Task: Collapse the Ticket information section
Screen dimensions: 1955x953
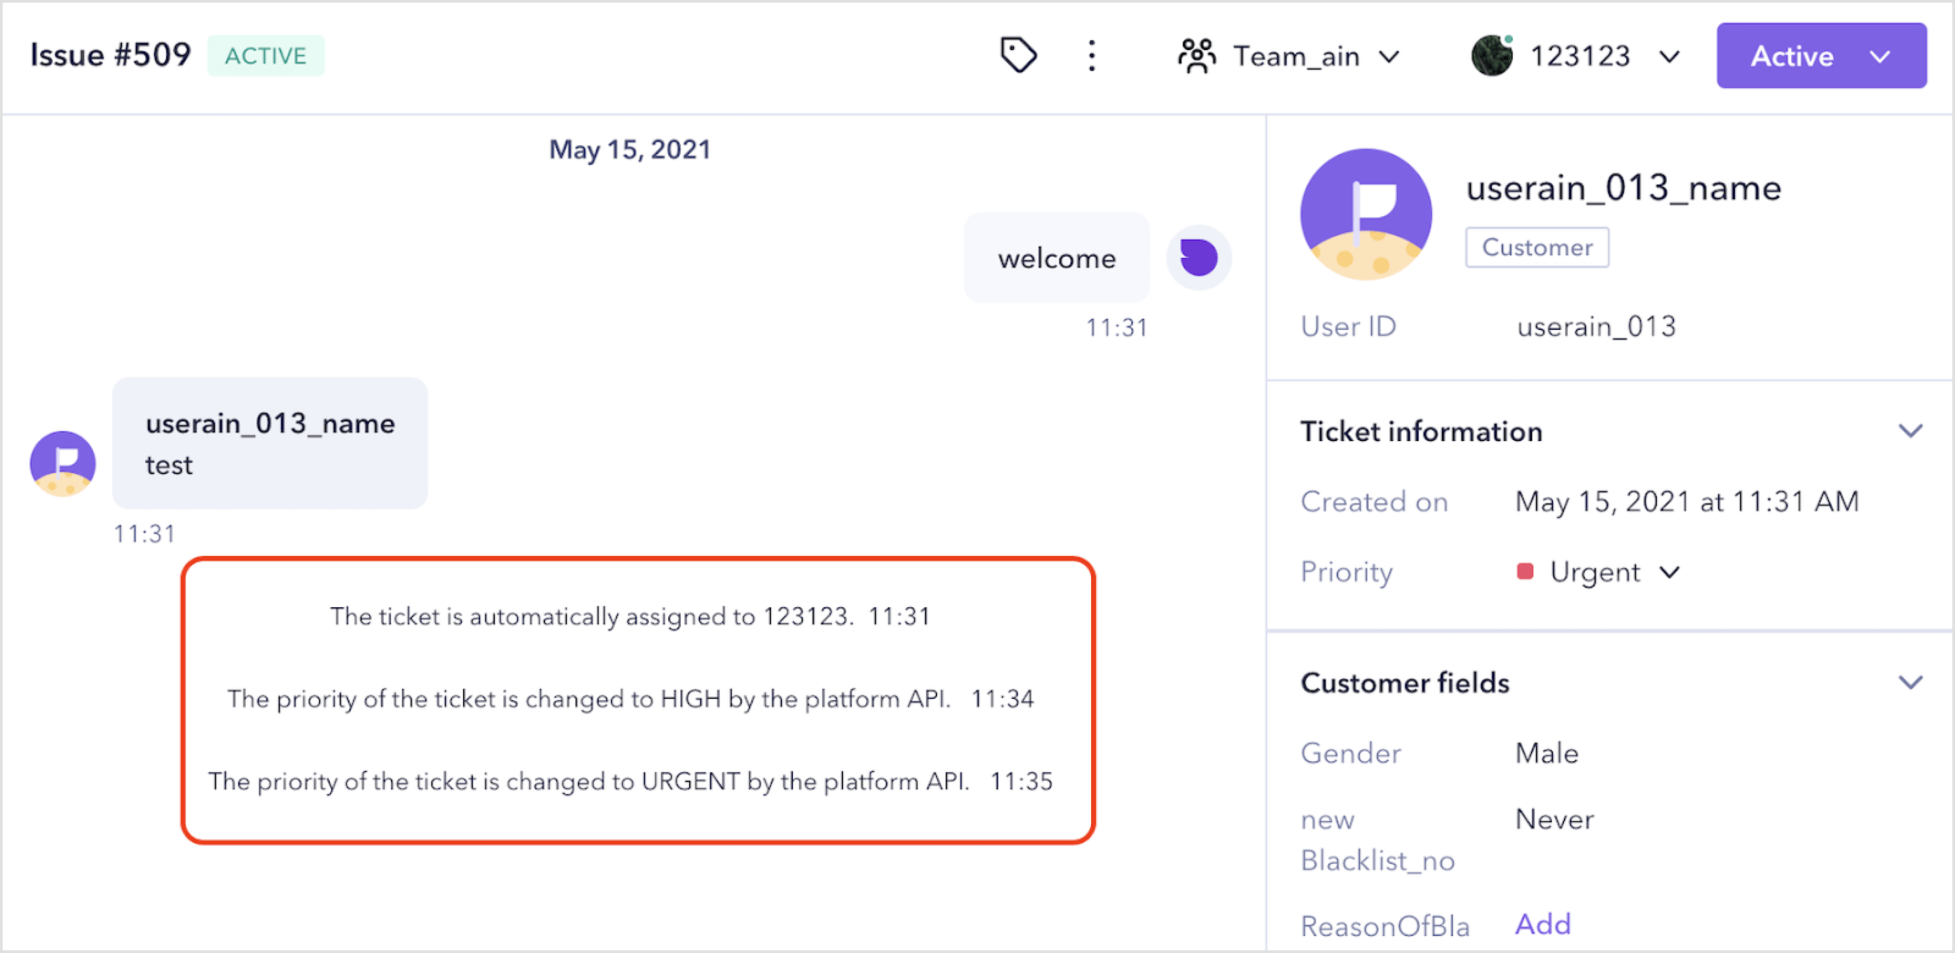Action: tap(1910, 431)
